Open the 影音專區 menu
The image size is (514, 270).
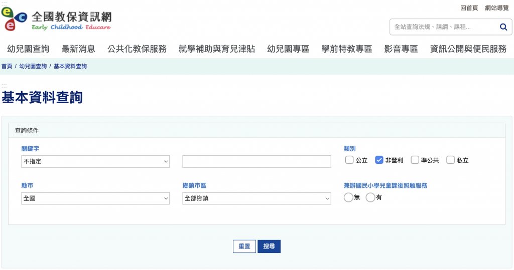[x=401, y=49]
